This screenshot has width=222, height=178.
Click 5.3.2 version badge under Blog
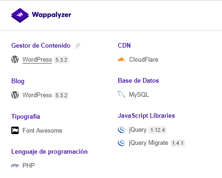(61, 95)
